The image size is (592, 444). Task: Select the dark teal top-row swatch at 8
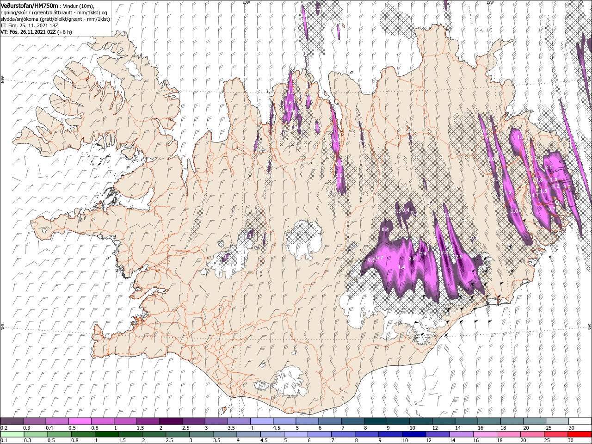tap(375, 421)
